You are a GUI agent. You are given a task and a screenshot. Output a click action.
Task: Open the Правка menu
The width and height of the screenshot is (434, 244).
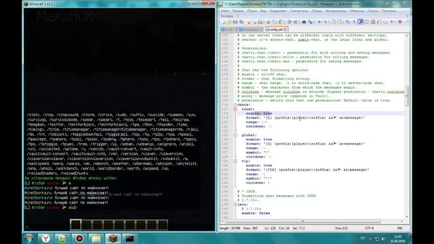238,11
